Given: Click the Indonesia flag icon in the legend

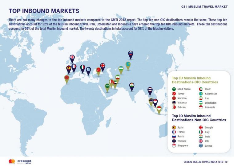Looking at the screenshot, I should (x=201, y=107).
